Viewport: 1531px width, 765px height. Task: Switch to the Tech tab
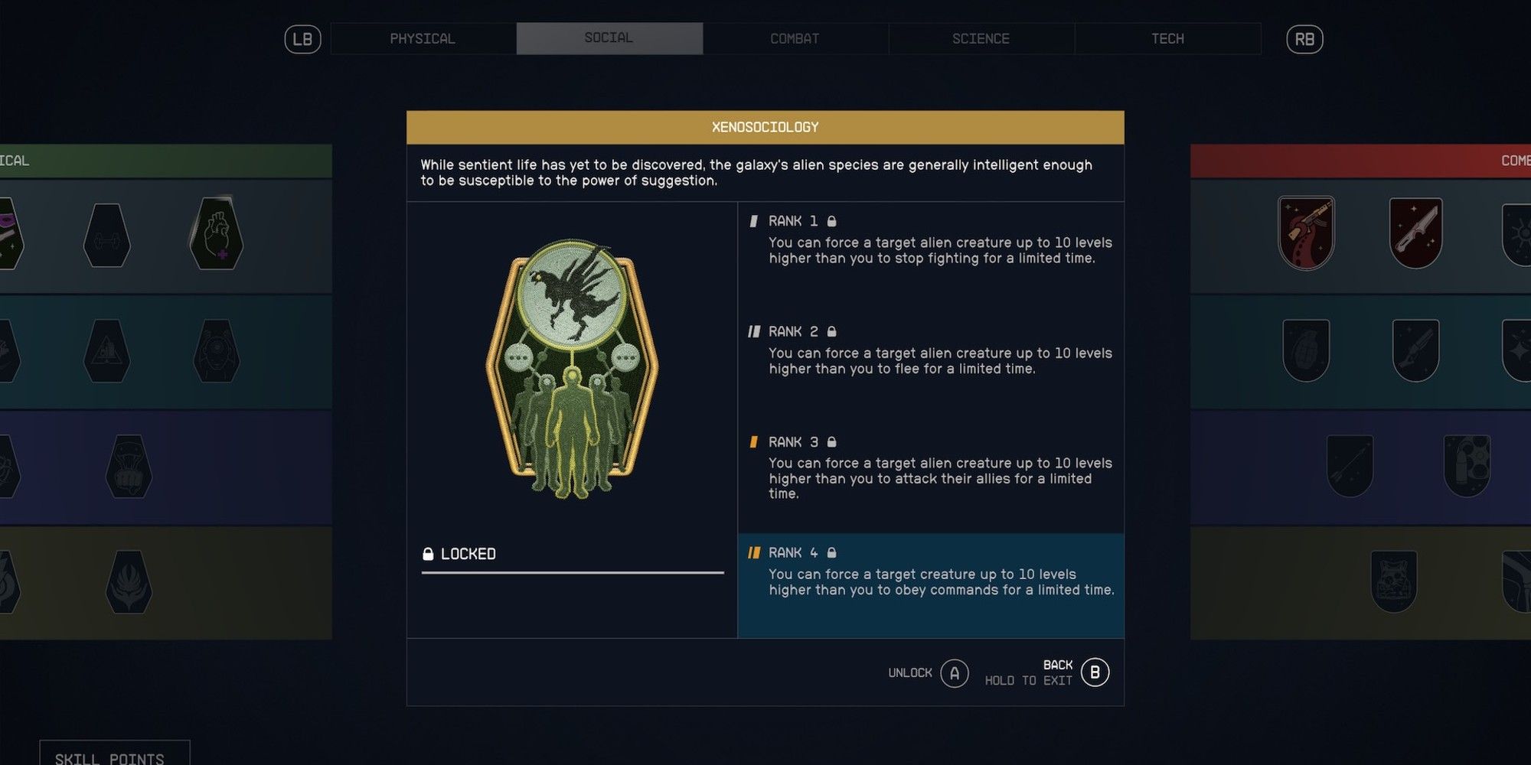[x=1167, y=38]
